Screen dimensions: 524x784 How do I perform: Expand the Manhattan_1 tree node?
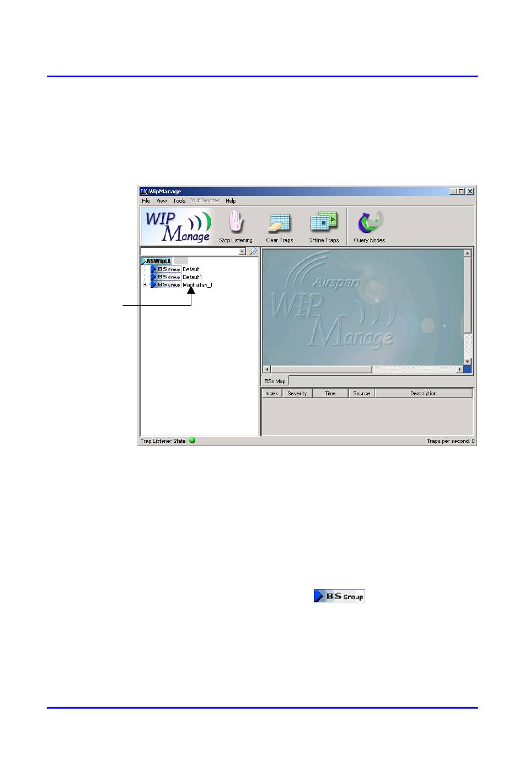point(145,285)
